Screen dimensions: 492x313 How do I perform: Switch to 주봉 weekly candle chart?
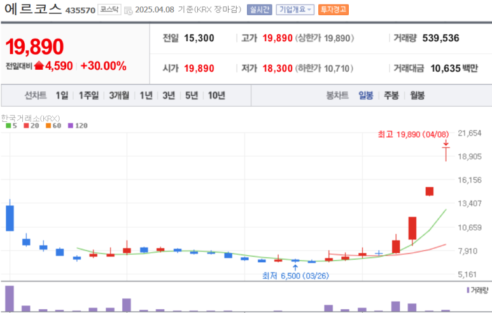[x=391, y=95]
